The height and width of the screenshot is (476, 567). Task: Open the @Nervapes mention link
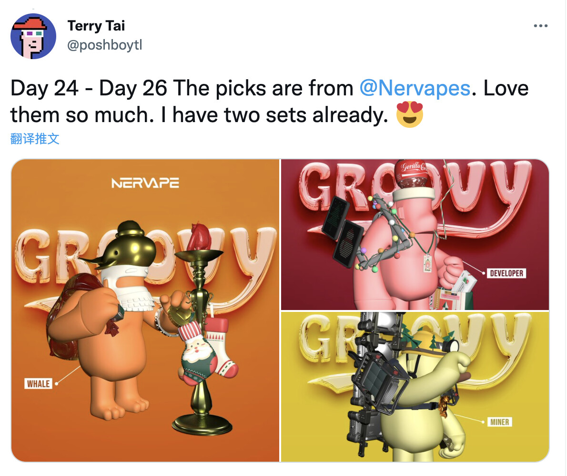pyautogui.click(x=415, y=88)
